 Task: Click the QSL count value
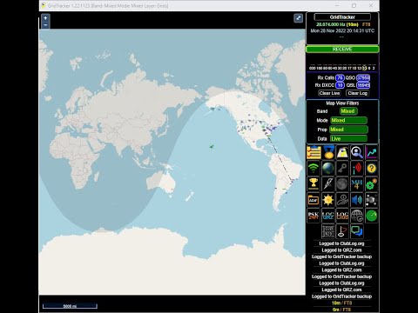coord(363,85)
